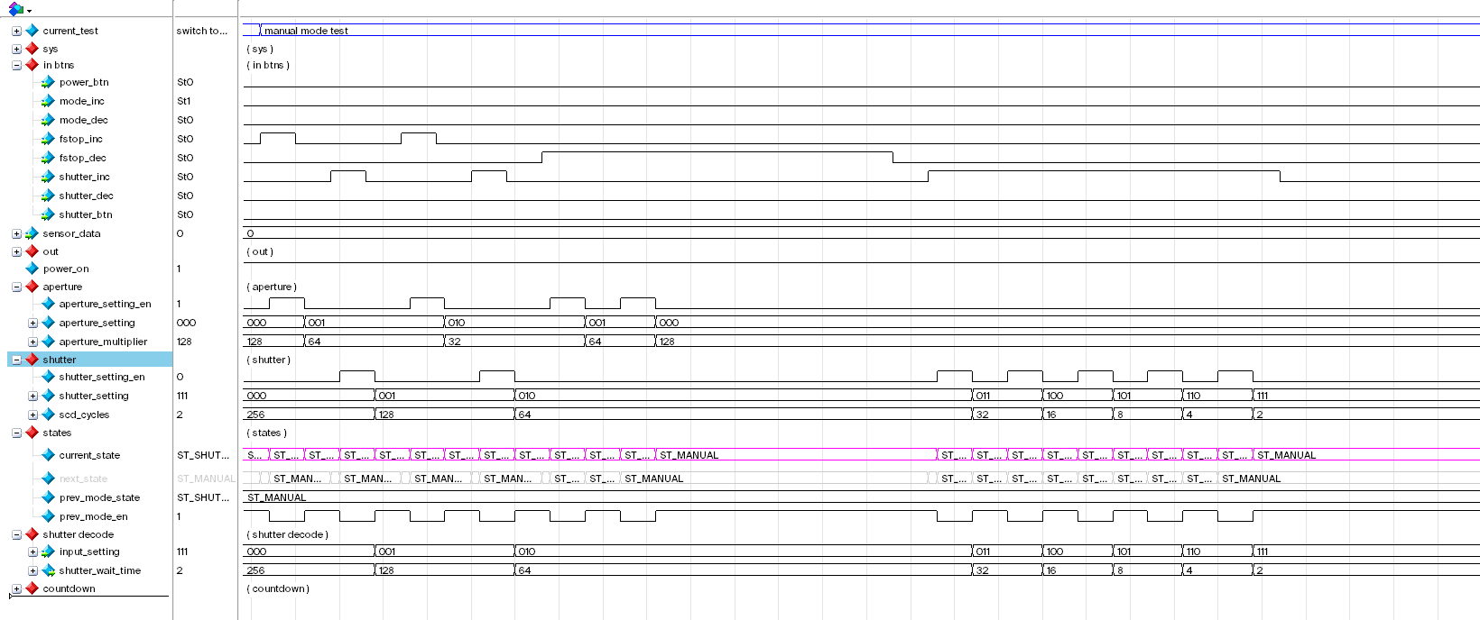Click the fstop_inc signal icon

point(48,139)
